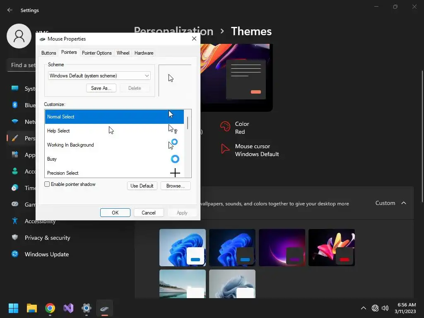Open Windows Update in sidebar

coord(40,254)
